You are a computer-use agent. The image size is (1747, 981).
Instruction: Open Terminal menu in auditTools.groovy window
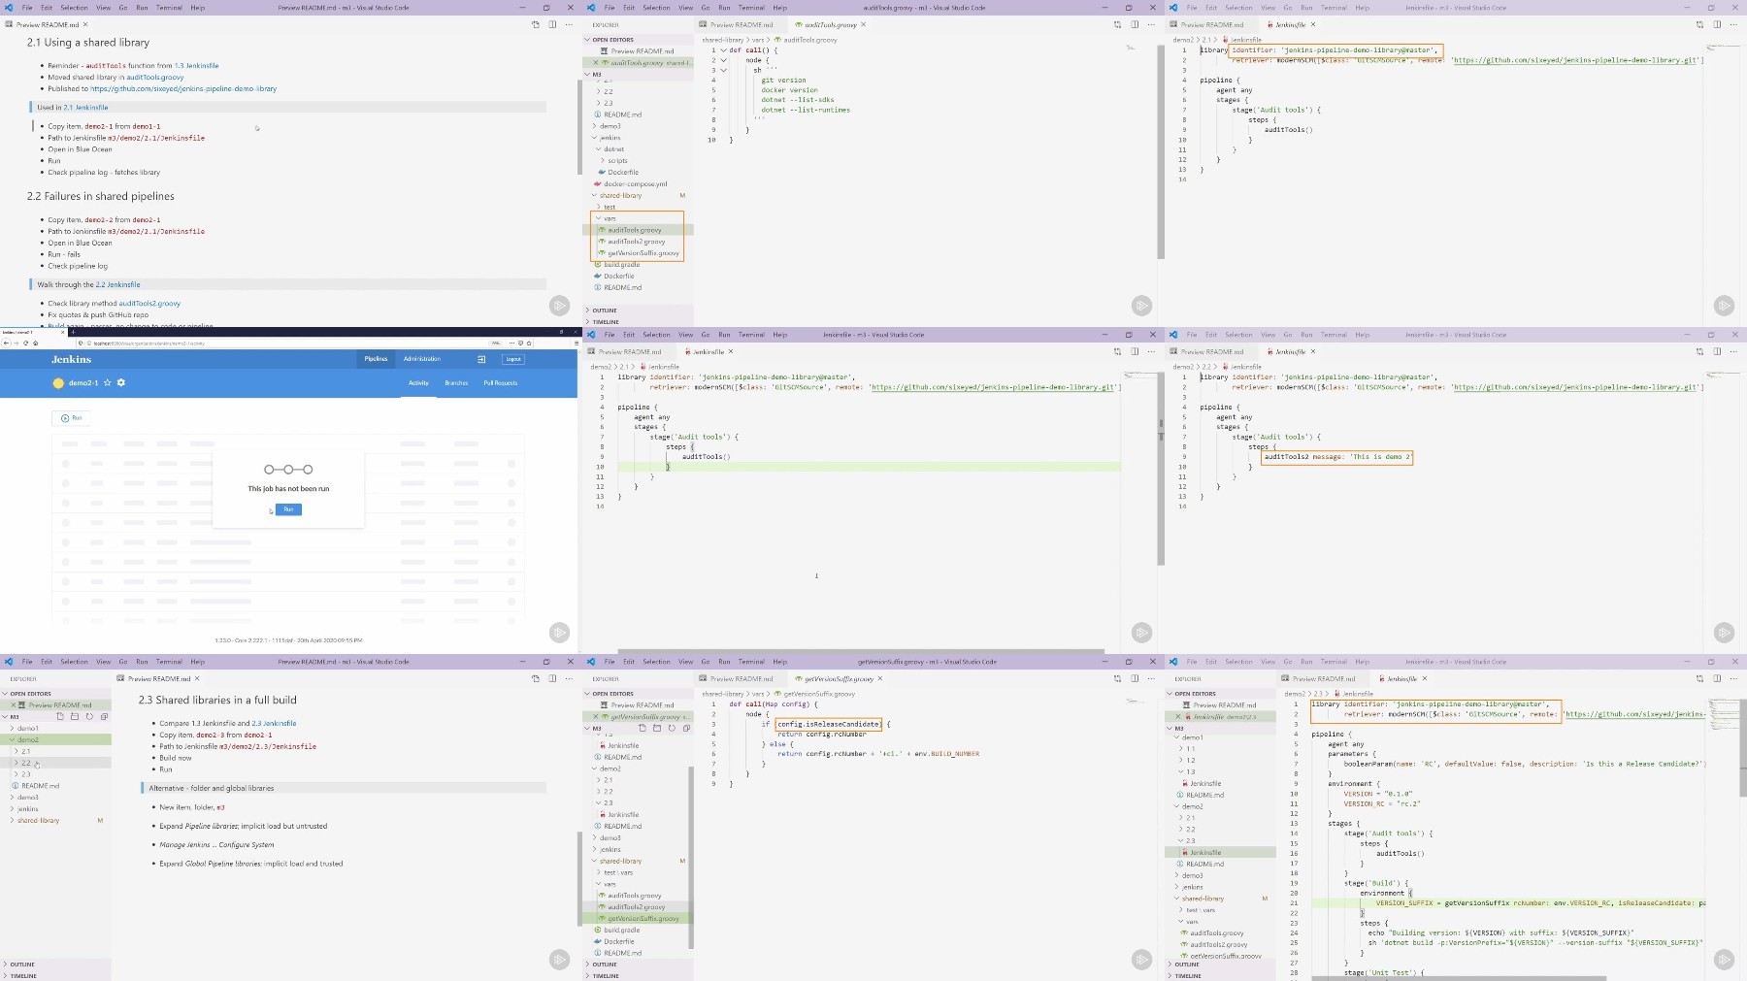coord(751,8)
